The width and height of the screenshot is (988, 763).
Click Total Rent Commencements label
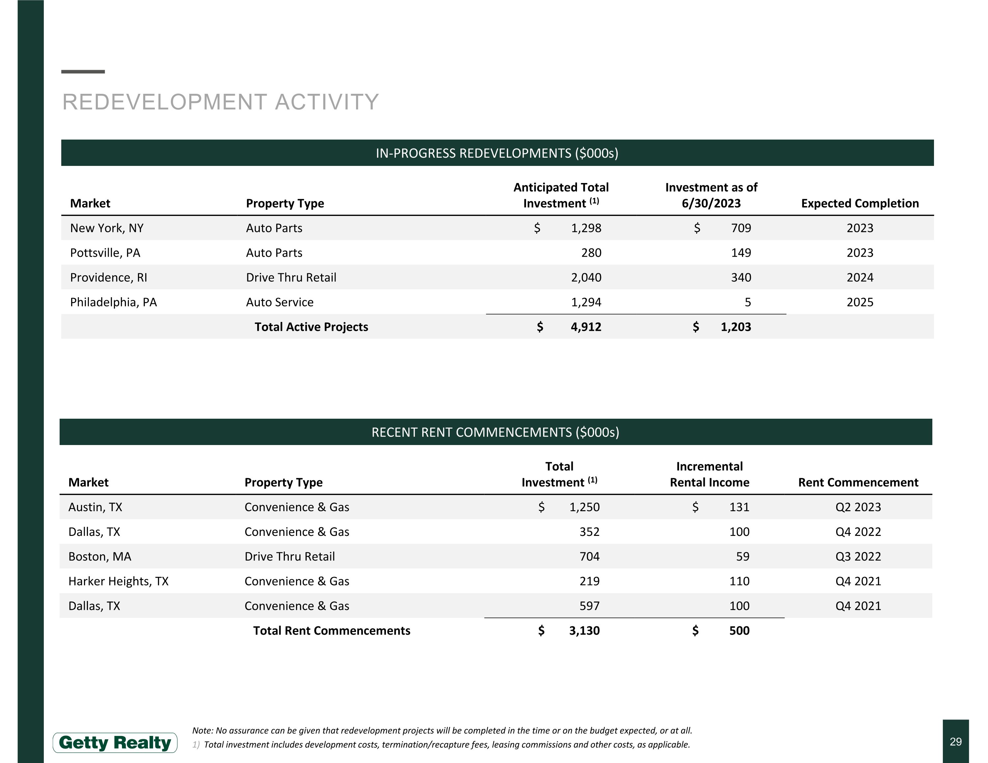[x=331, y=631]
